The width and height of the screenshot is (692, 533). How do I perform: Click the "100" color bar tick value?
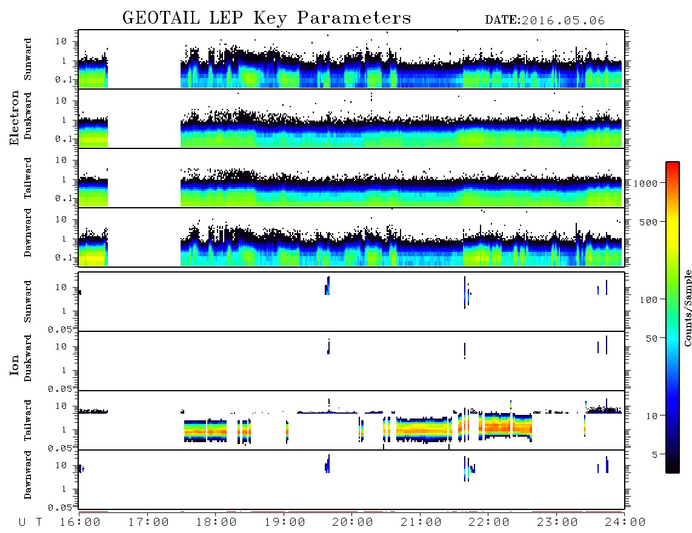(648, 300)
